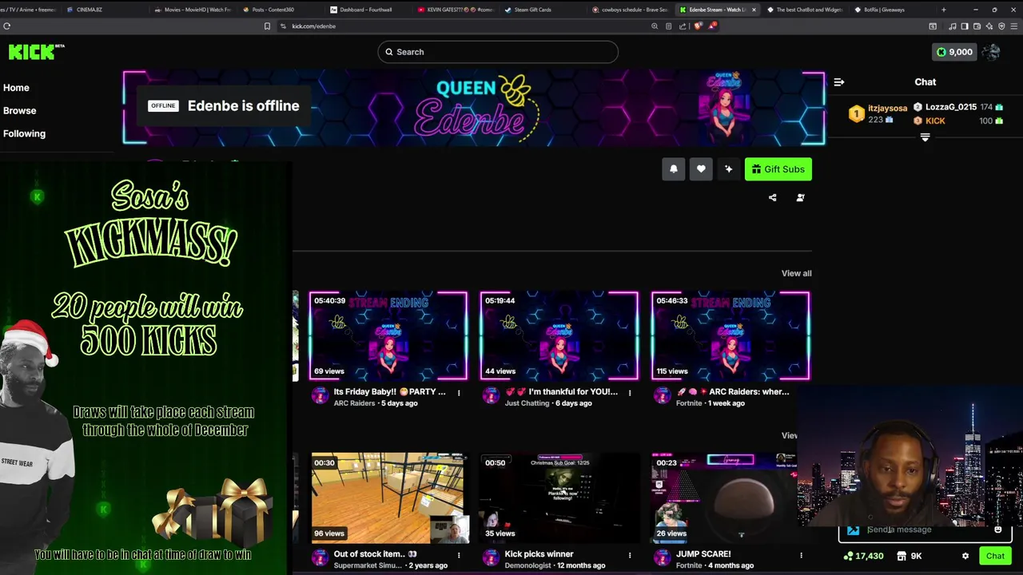1023x575 pixels.
Task: Open Following in the sidebar
Action: tap(24, 133)
